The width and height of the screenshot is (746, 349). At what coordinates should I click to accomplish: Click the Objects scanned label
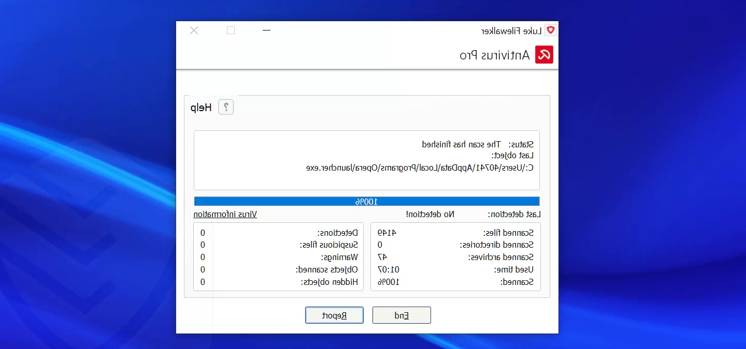327,269
